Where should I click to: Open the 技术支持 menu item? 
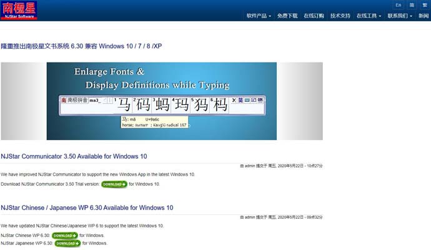coord(340,16)
